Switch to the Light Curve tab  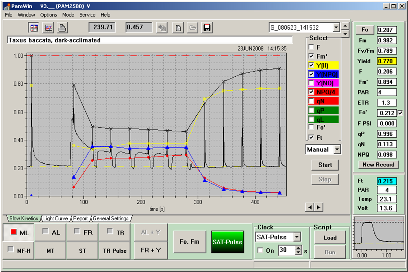tap(55, 219)
